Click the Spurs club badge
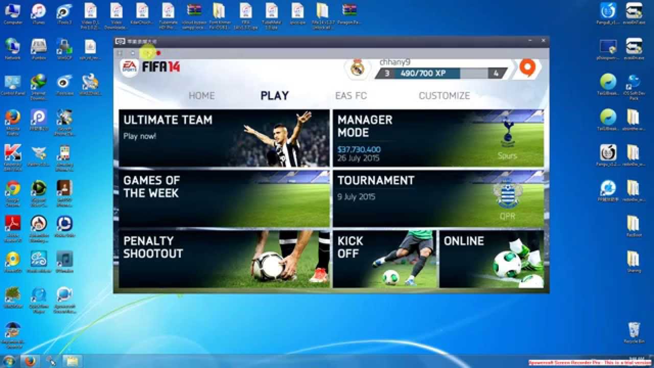Screen dimensions: 654x368 point(507,133)
